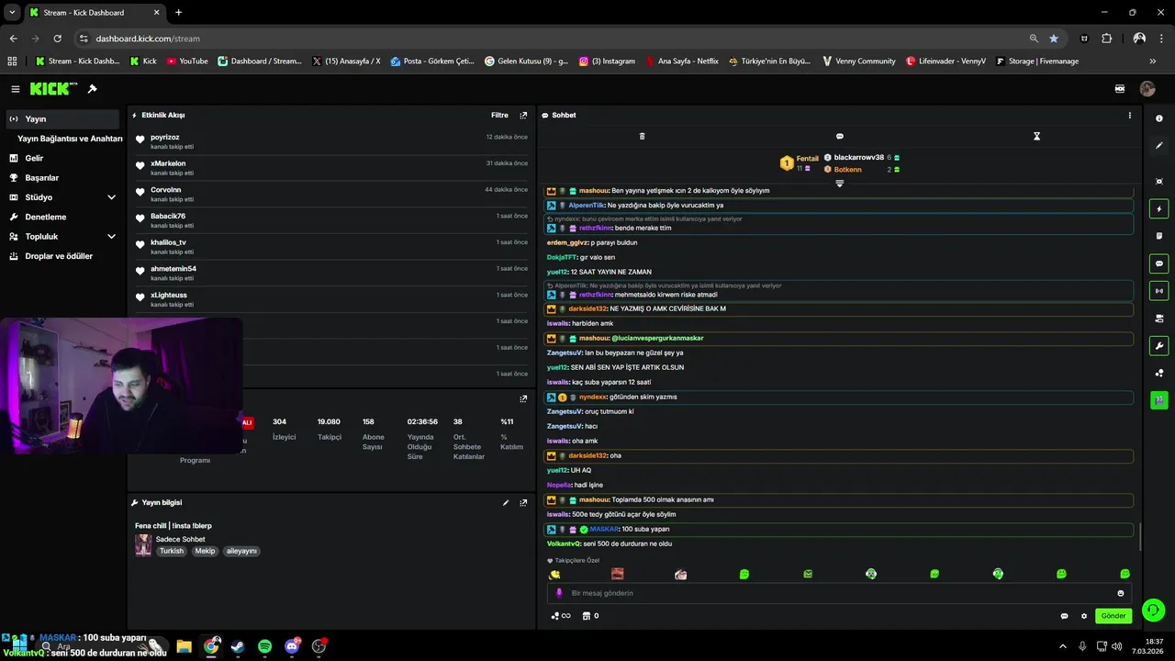This screenshot has height=661, width=1175.
Task: Toggle the wrench tools panel icon
Action: tap(1158, 346)
